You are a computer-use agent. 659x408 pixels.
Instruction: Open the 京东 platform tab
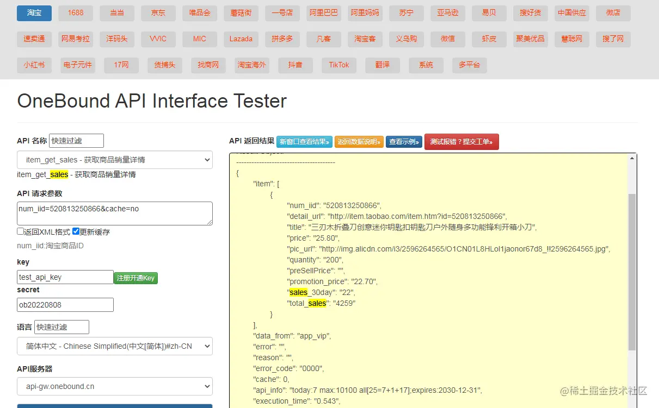tap(158, 13)
